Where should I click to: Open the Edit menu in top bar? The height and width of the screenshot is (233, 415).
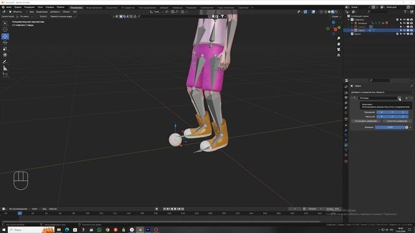pyautogui.click(x=18, y=7)
